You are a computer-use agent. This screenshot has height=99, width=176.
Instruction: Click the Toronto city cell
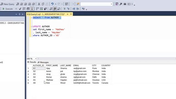coord(95,83)
